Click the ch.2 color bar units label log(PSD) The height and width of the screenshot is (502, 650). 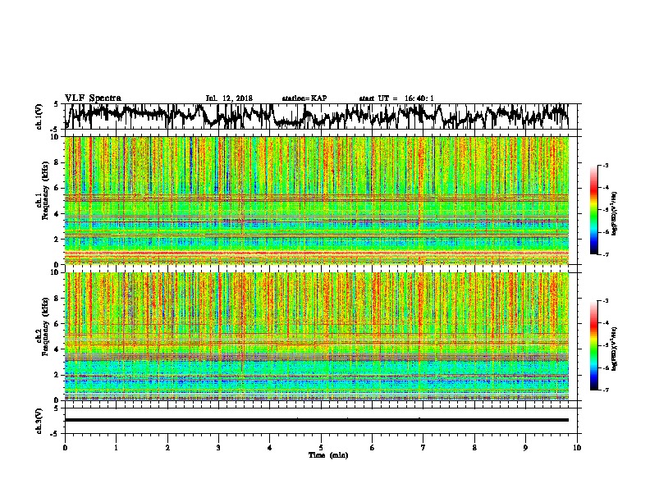(615, 349)
